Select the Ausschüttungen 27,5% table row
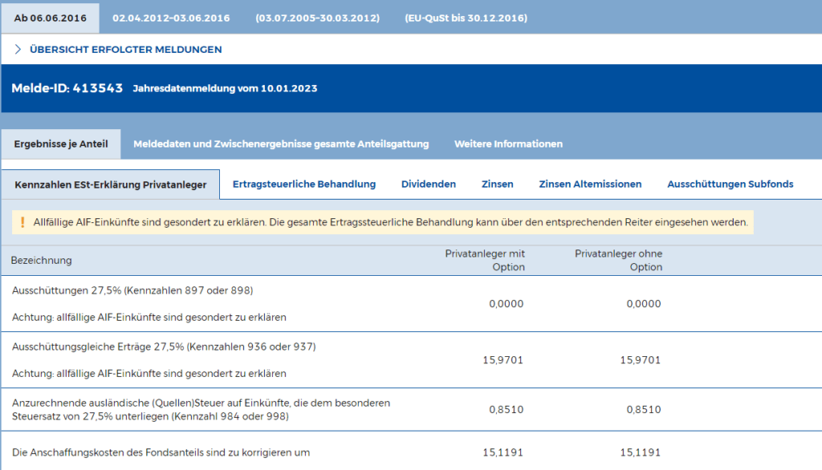 click(321, 304)
